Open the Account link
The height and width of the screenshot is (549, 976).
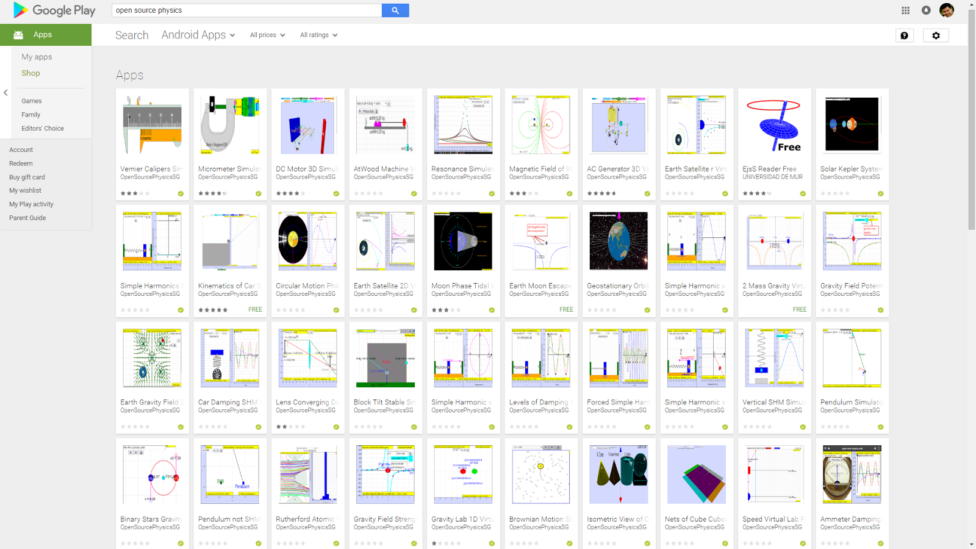click(21, 150)
